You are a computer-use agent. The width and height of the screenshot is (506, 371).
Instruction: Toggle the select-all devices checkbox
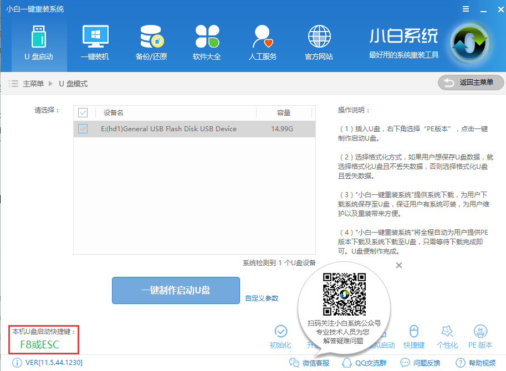[83, 112]
